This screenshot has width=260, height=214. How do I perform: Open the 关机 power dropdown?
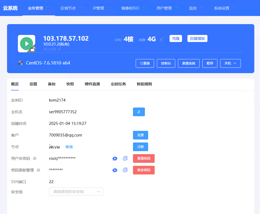tap(230, 63)
